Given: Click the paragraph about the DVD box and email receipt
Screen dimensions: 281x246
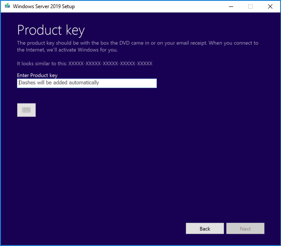Looking at the screenshot, I should [x=138, y=46].
